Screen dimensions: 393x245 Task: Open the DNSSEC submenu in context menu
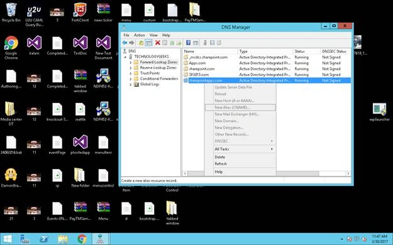tap(240, 141)
